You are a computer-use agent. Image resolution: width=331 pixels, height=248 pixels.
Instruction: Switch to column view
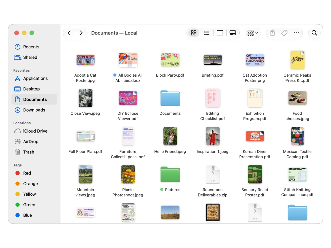pyautogui.click(x=220, y=33)
